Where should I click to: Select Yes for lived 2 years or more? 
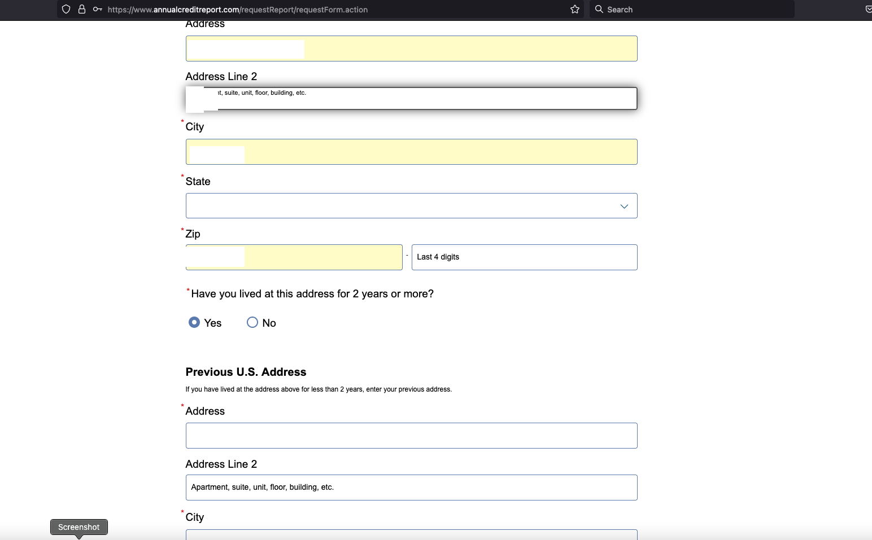(194, 322)
